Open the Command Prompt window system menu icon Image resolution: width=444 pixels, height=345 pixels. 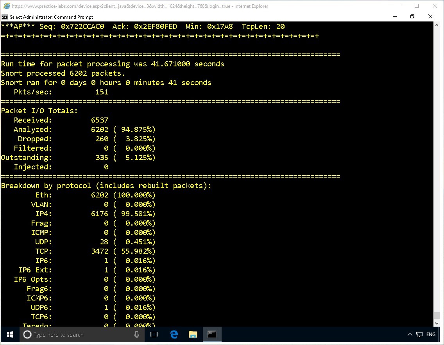point(5,17)
